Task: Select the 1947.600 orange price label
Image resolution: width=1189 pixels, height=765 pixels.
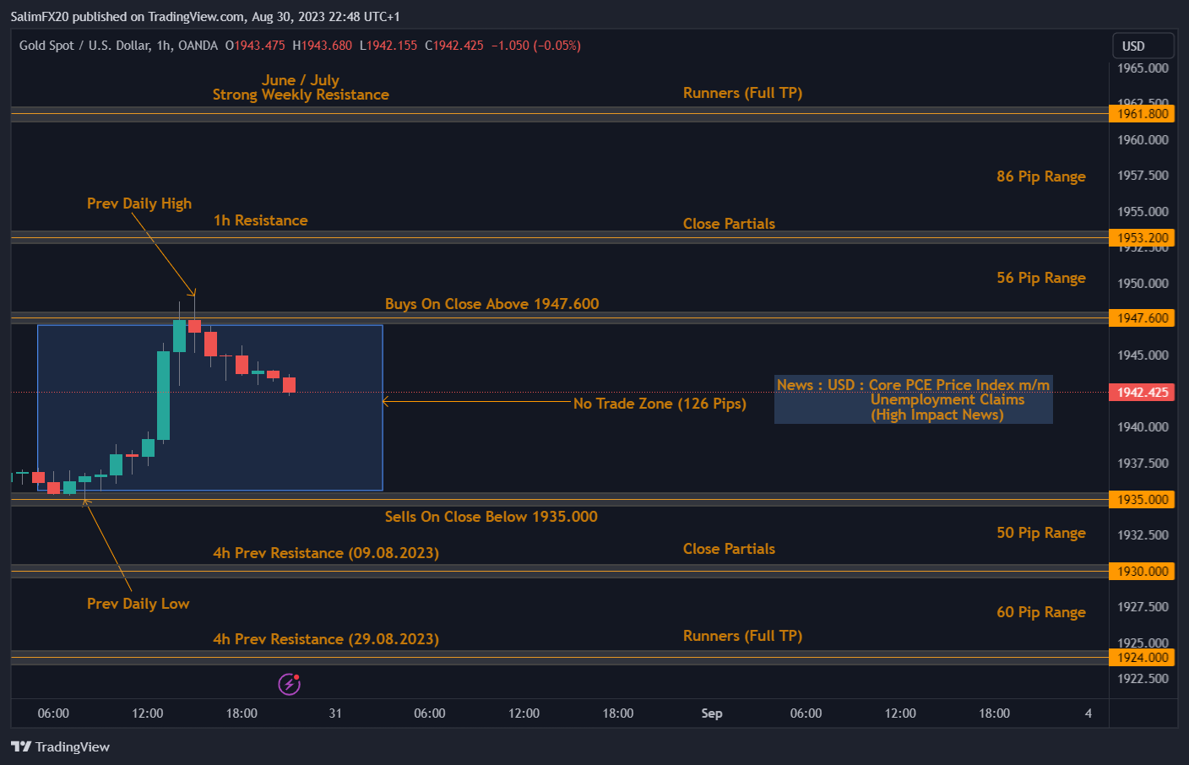Action: [x=1142, y=317]
